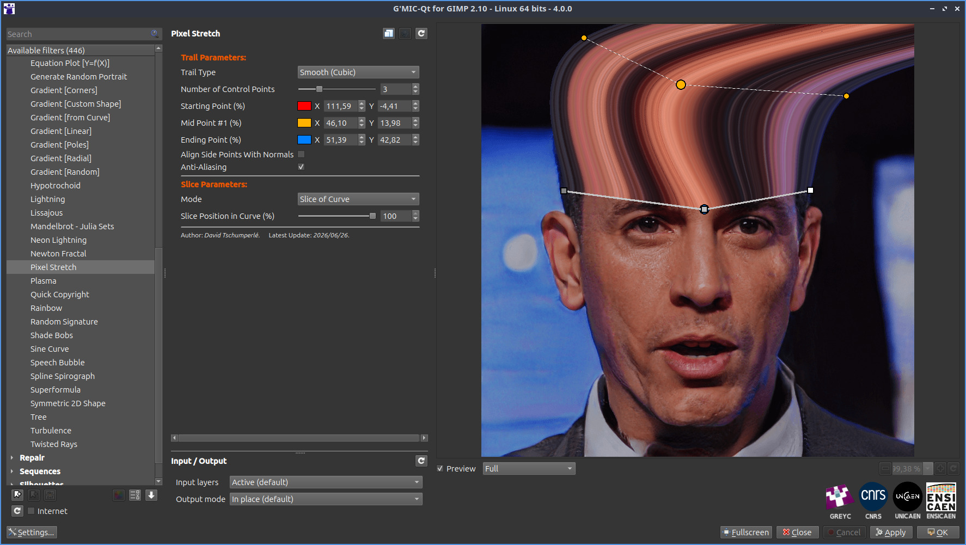Image resolution: width=966 pixels, height=545 pixels.
Task: Collapse the Available filters header
Action: coord(81,50)
